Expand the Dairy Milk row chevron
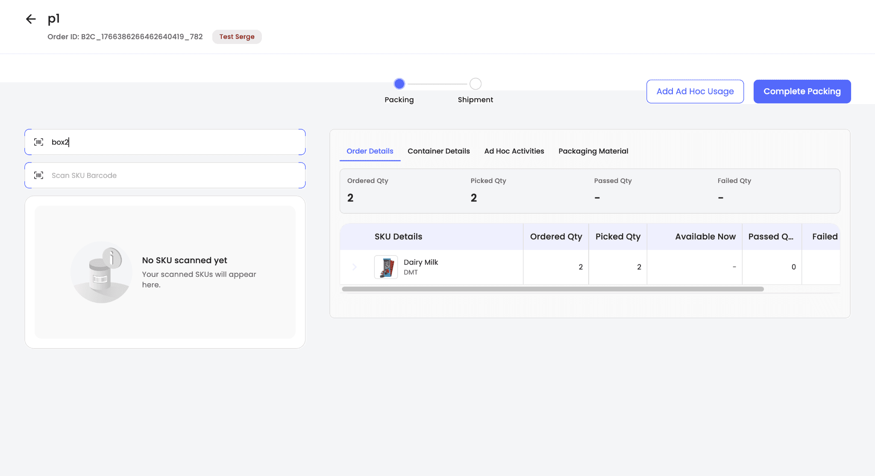This screenshot has height=476, width=875. 355,267
